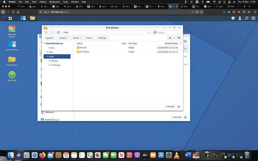Expand Movies subfolder in tree

point(50,61)
